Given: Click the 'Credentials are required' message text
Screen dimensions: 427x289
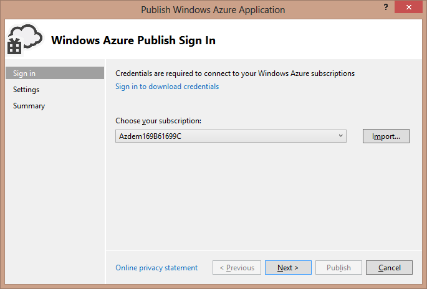Looking at the screenshot, I should coord(235,73).
